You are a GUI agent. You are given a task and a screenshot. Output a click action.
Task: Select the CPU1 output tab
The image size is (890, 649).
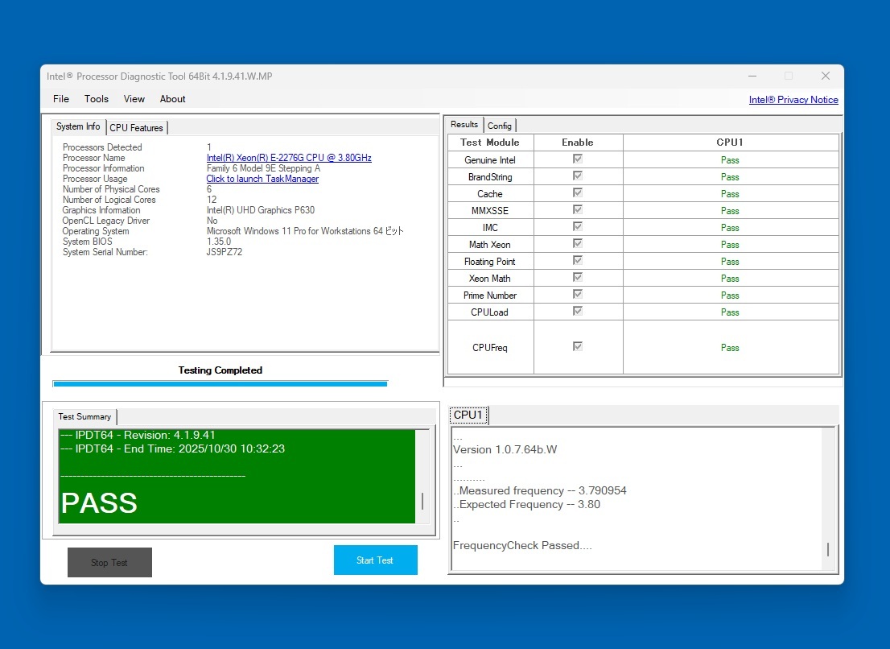coord(468,415)
